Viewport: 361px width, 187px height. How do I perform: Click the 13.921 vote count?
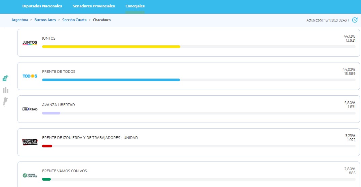point(350,41)
